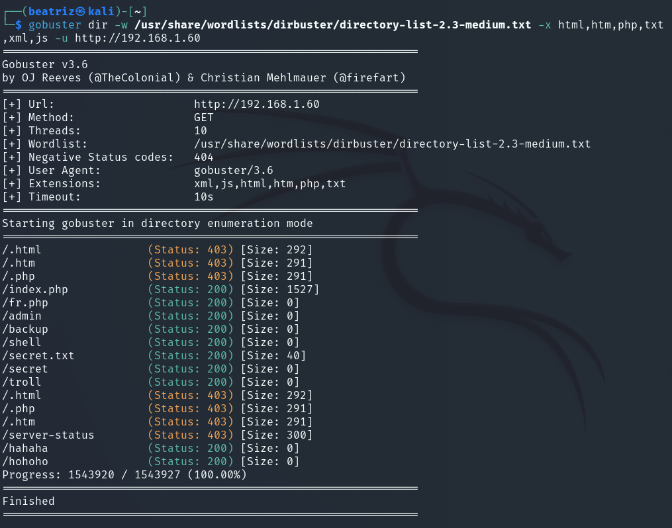
Task: Click the Method value GET
Action: tap(203, 117)
